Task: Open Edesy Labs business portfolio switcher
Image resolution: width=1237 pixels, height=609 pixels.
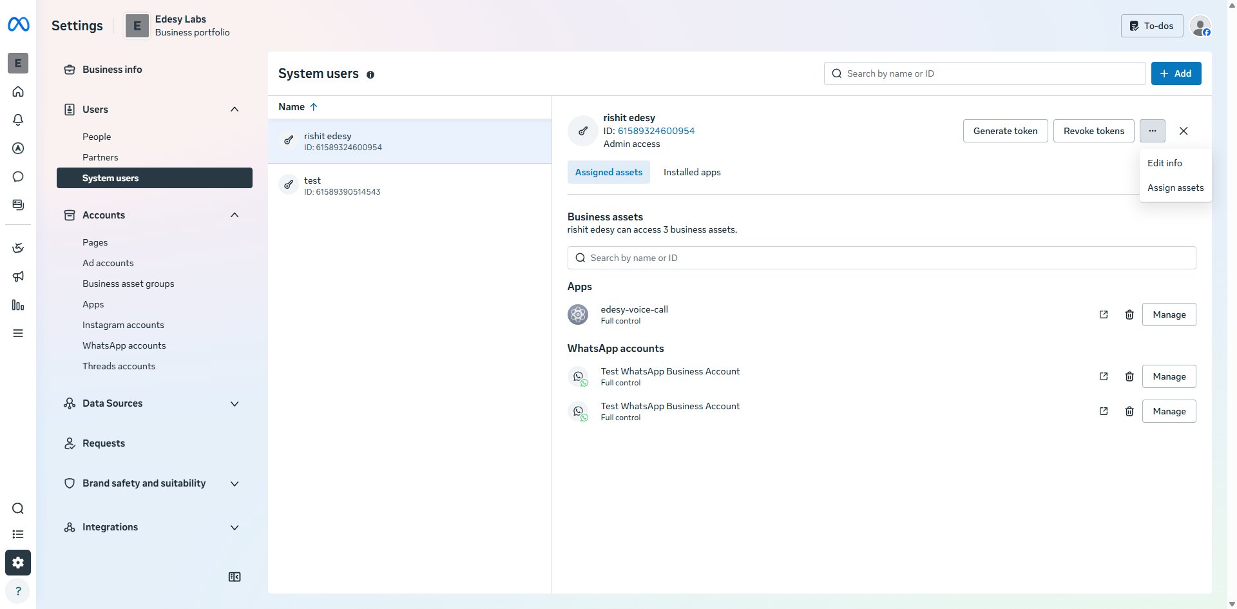Action: pyautogui.click(x=178, y=26)
